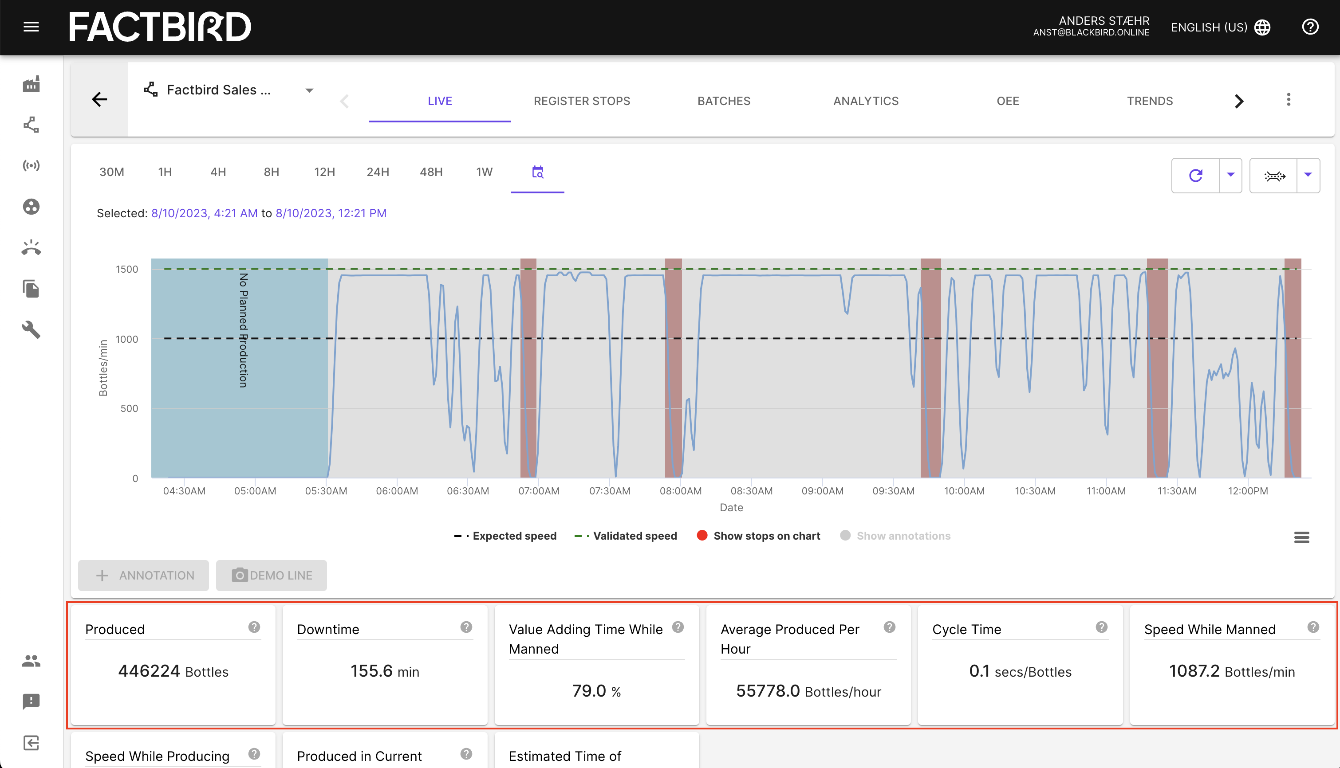
Task: Toggle Show stops on chart
Action: 758,536
